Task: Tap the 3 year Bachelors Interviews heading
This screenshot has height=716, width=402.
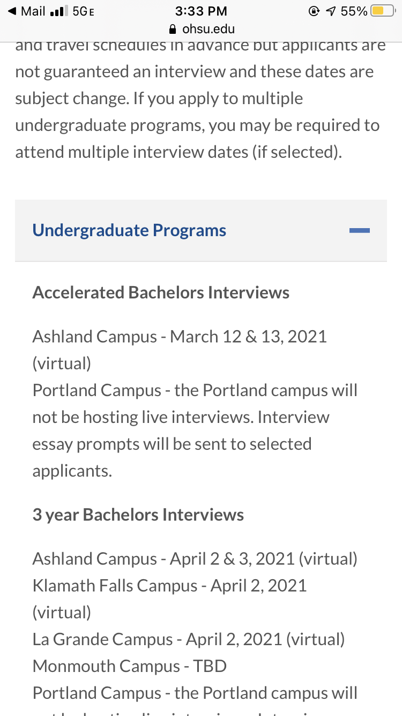Action: coord(138,515)
